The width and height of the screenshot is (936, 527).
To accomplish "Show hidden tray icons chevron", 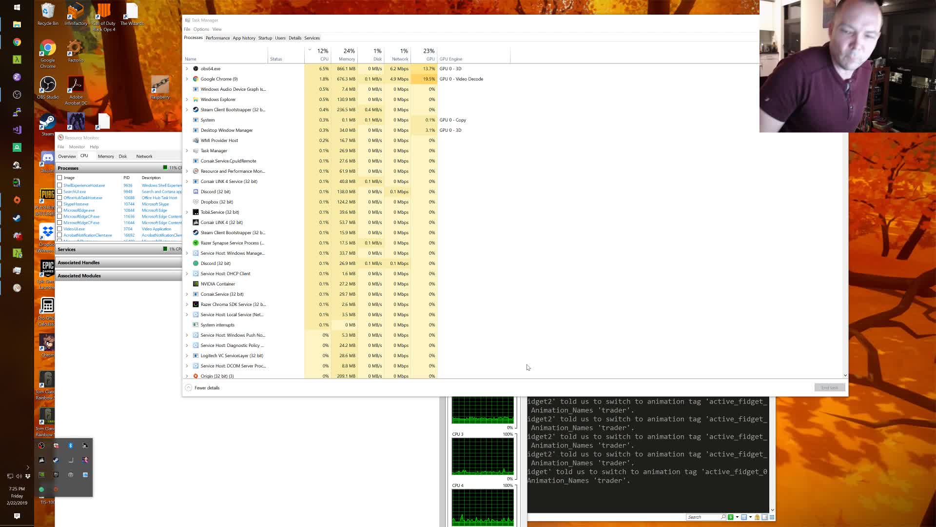I will [28, 467].
